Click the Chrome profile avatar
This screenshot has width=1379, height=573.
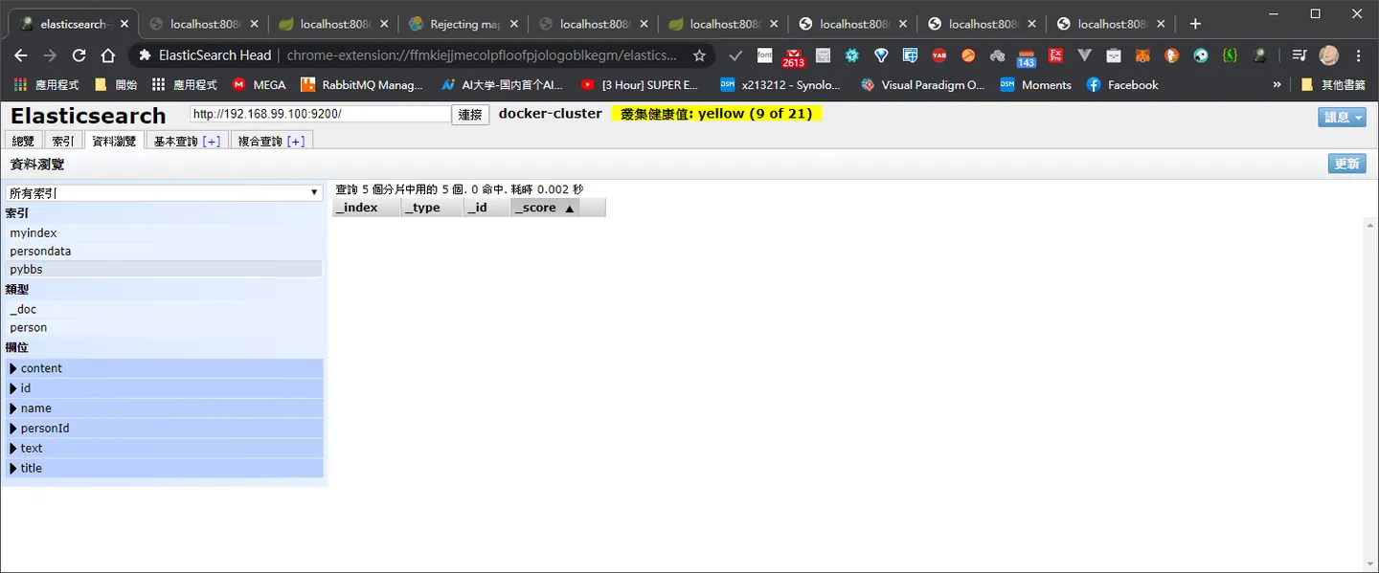pos(1328,55)
